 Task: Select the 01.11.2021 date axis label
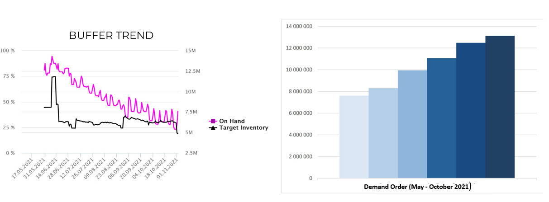tap(172, 168)
